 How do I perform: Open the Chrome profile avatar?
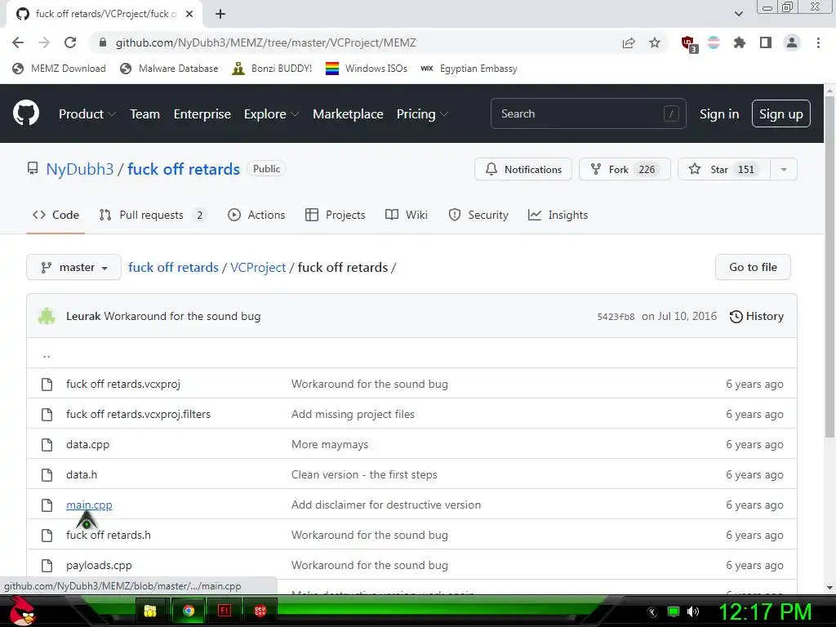792,42
